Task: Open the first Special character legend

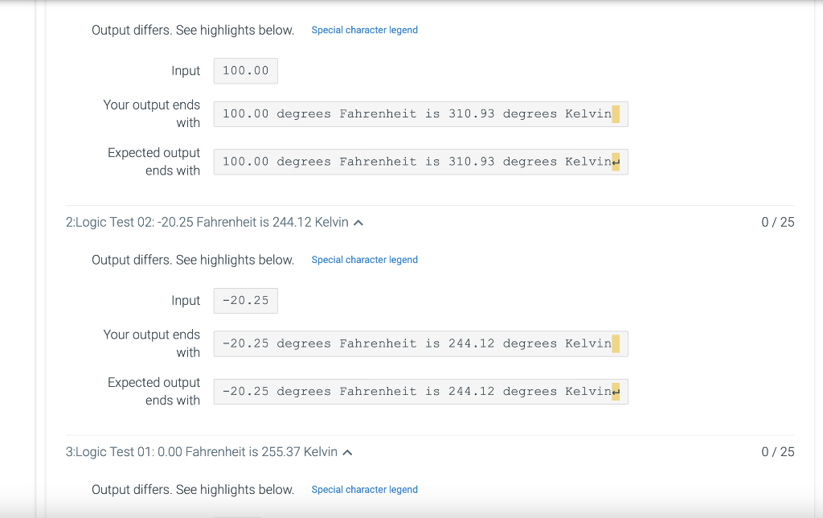Action: pyautogui.click(x=364, y=30)
